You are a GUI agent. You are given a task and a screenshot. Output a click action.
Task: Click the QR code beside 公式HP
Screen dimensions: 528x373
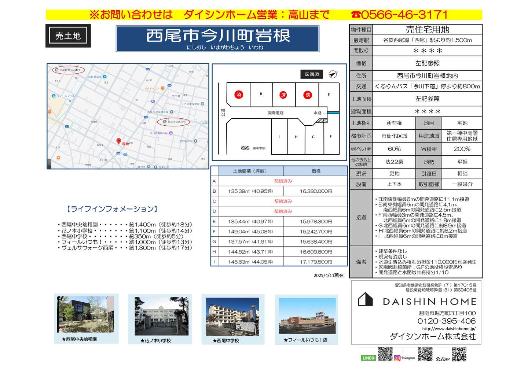459,354
